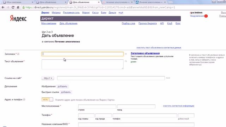226x127 pixels.
Task: Click into the Текст объявления text area
Action: pos(83,64)
